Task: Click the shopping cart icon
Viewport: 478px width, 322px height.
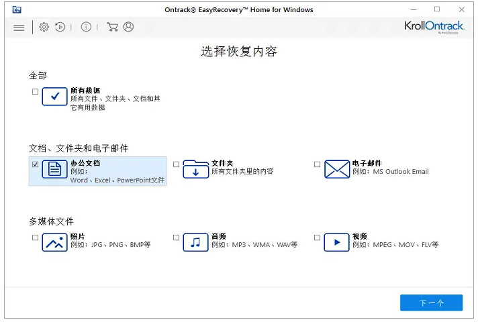Action: click(x=113, y=27)
